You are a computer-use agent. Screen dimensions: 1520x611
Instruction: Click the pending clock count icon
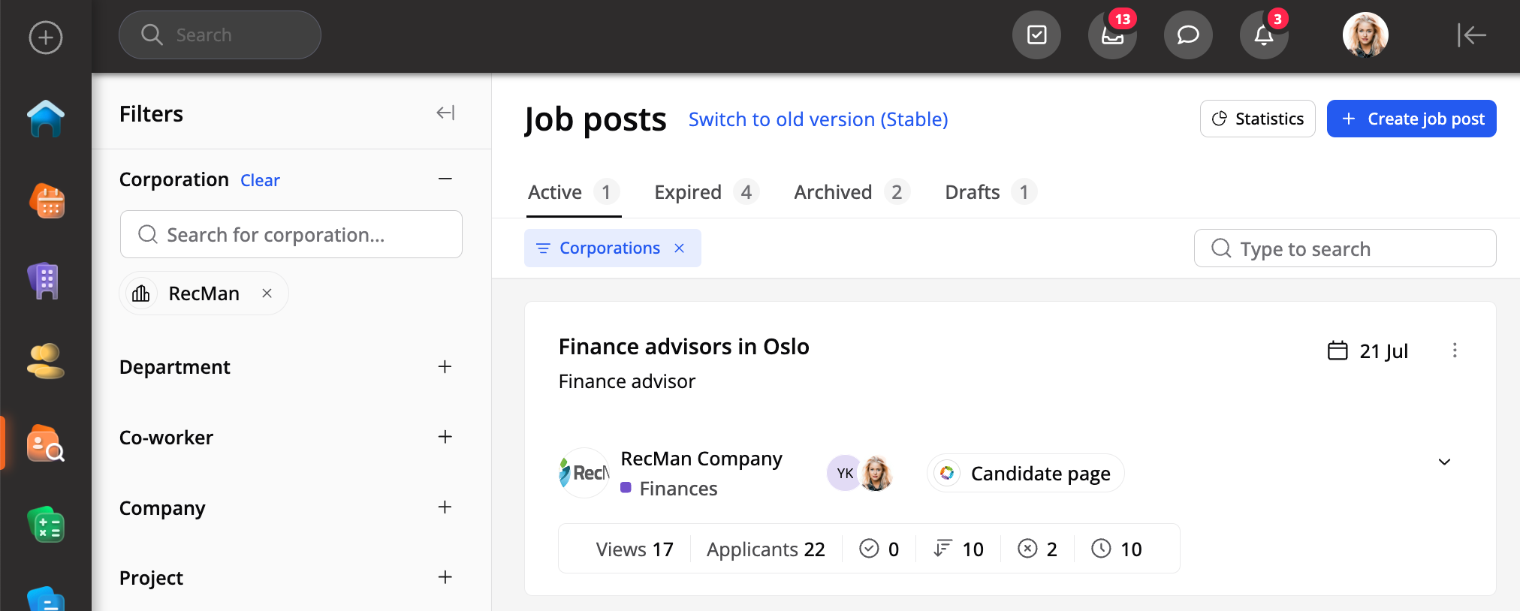(x=1101, y=549)
